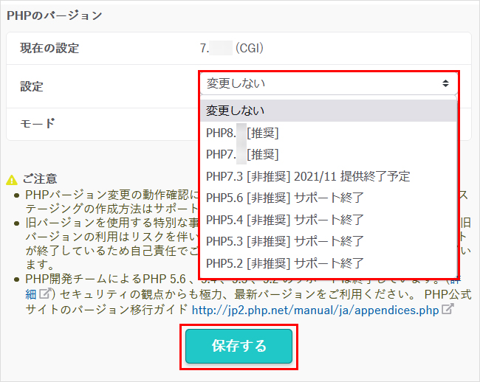480x382 pixels.
Task: Click the warning triangle icon beside ご注意
Action: click(x=11, y=179)
